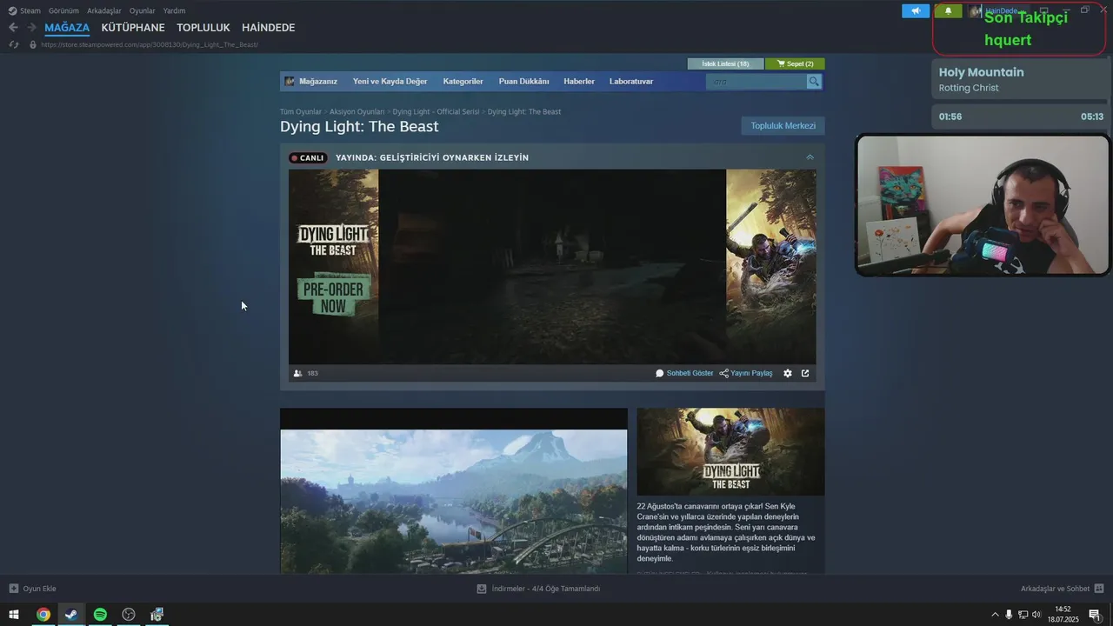The width and height of the screenshot is (1113, 626).
Task: Open stream settings gear
Action: point(788,373)
